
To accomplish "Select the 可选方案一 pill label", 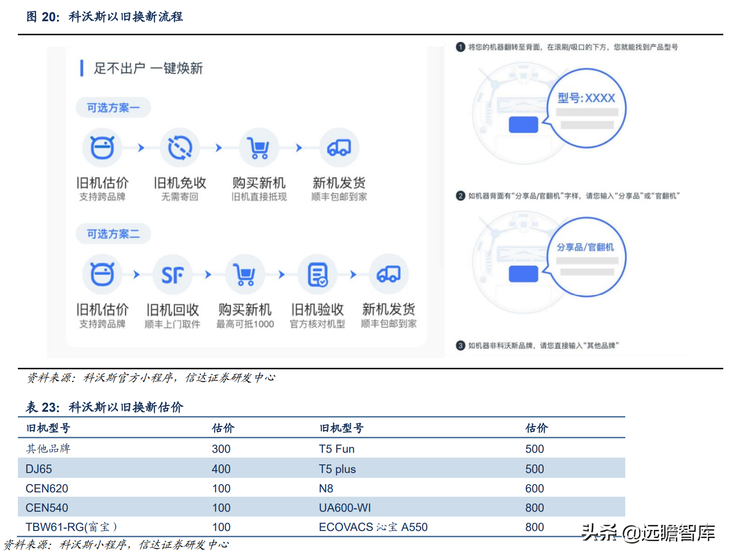I will 113,108.
